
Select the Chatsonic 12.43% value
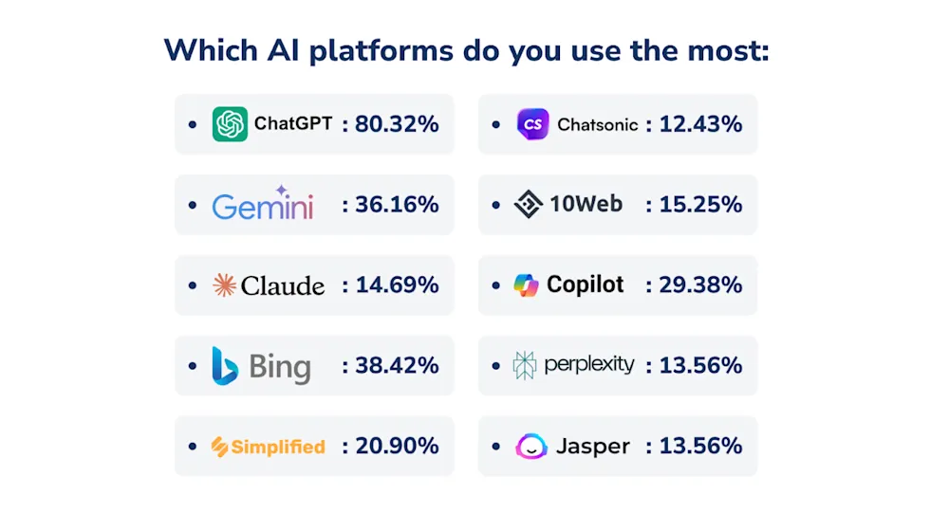pos(700,124)
